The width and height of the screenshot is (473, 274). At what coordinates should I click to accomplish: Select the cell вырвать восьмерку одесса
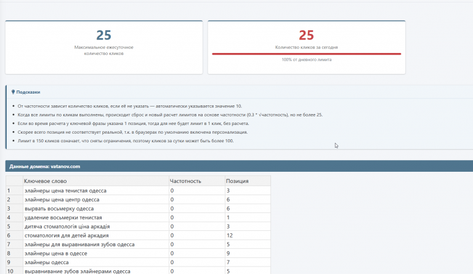pos(96,209)
